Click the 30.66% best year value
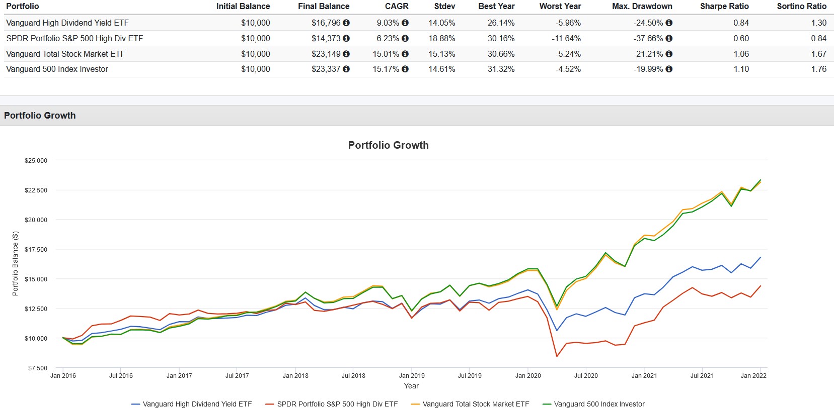The width and height of the screenshot is (834, 408). (501, 54)
